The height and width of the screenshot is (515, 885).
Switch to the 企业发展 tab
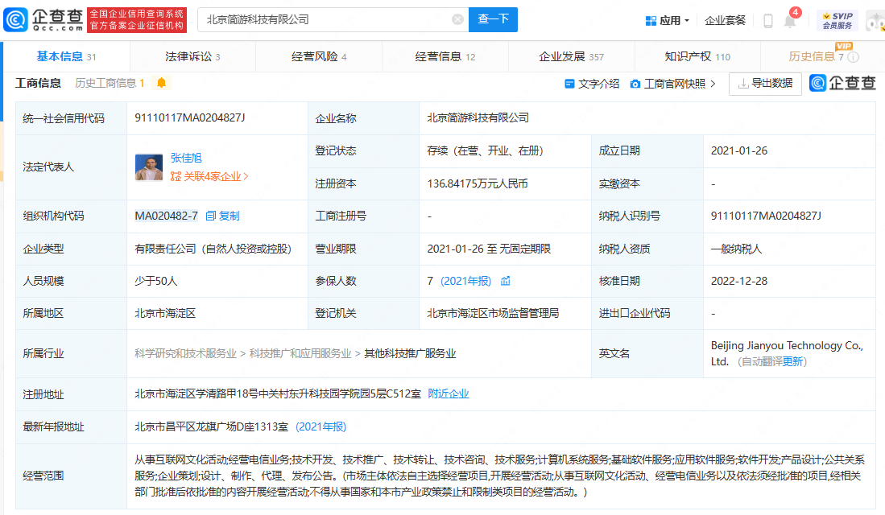click(571, 56)
